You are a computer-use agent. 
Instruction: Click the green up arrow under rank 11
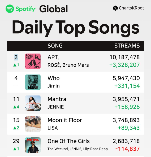pos(15,107)
